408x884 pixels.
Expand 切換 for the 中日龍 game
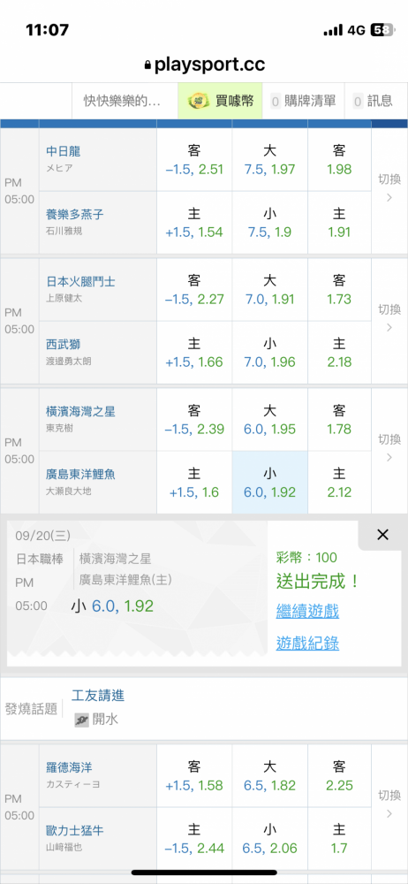[389, 191]
